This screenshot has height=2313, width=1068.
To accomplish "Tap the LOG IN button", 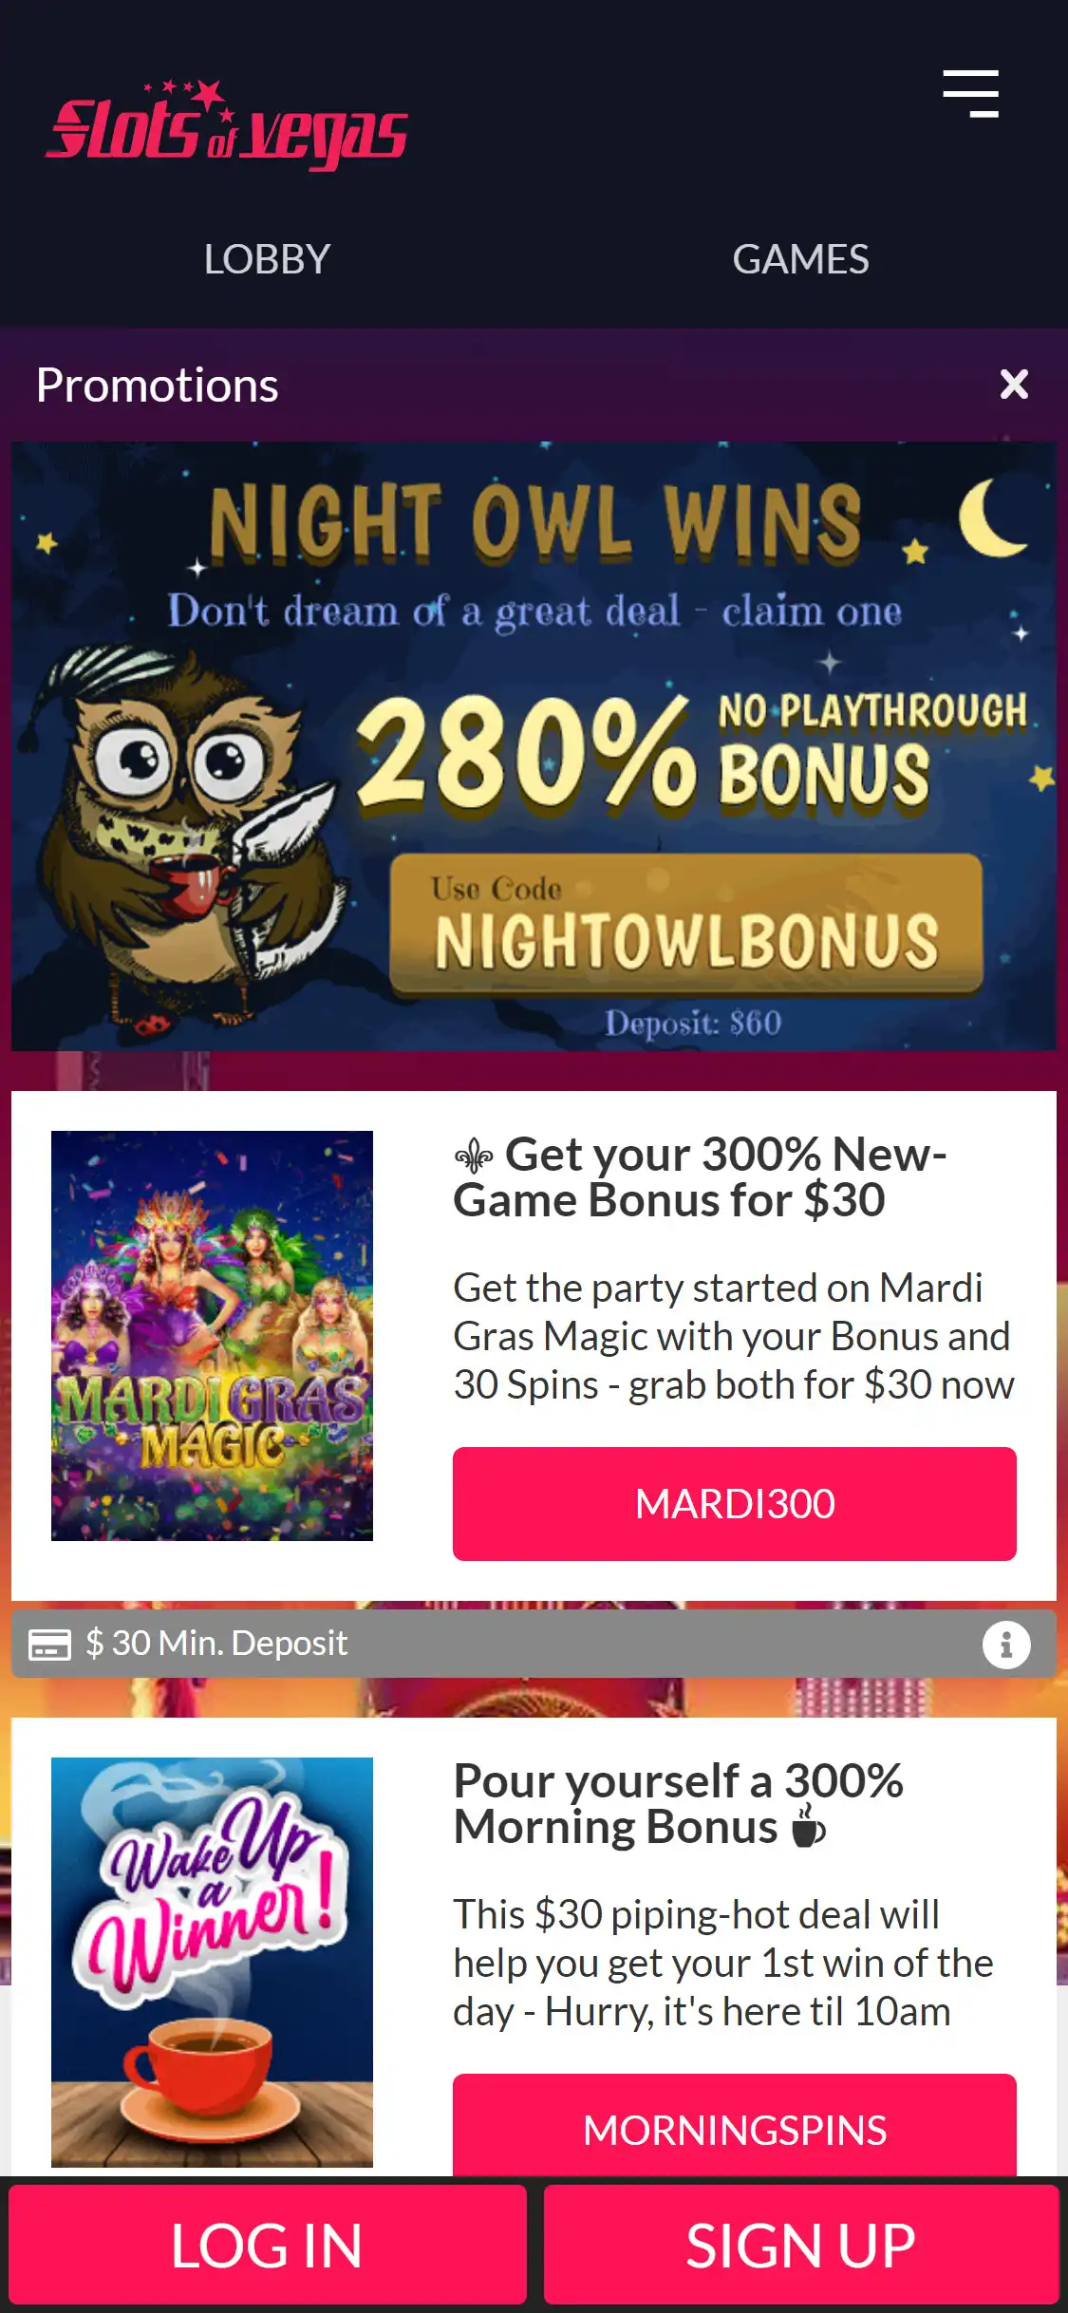I will [268, 2246].
